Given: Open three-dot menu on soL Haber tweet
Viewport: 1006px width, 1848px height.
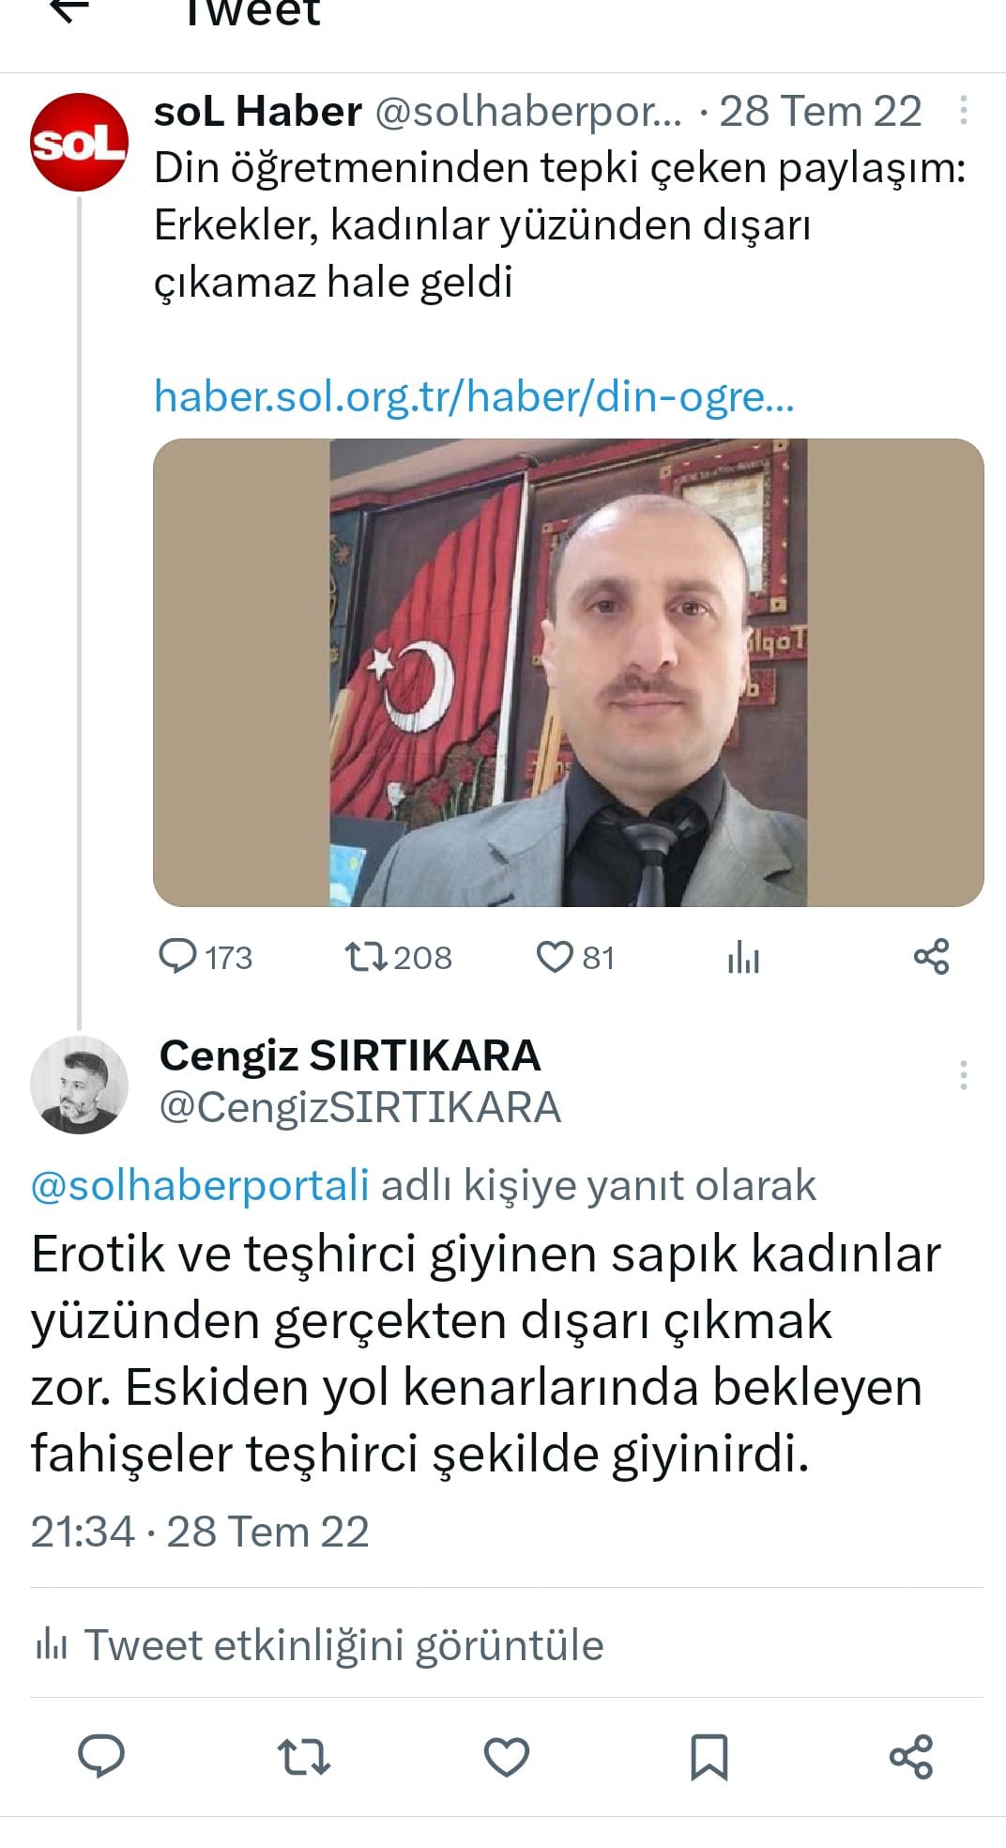Looking at the screenshot, I should pyautogui.click(x=963, y=111).
